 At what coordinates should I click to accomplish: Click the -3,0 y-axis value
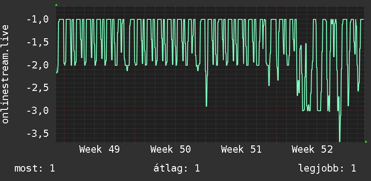[x=37, y=111]
